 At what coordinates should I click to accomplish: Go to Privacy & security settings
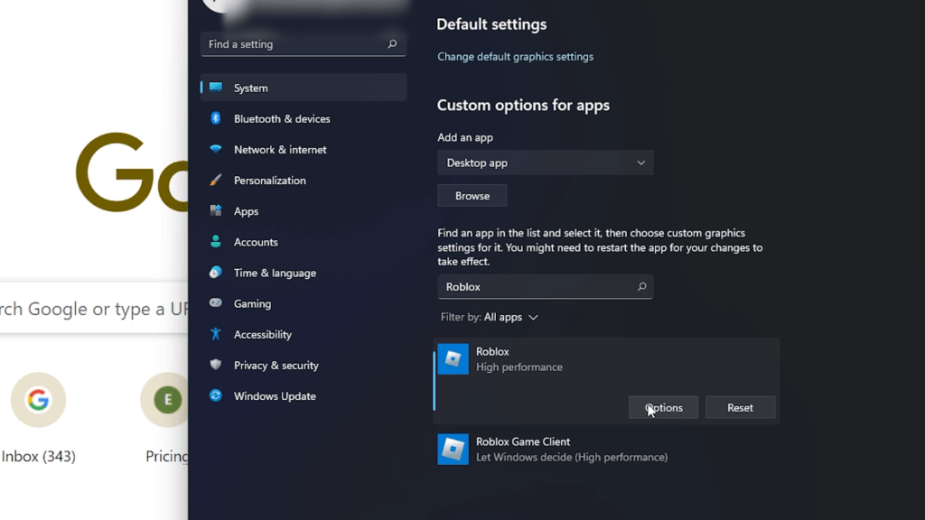click(x=304, y=366)
